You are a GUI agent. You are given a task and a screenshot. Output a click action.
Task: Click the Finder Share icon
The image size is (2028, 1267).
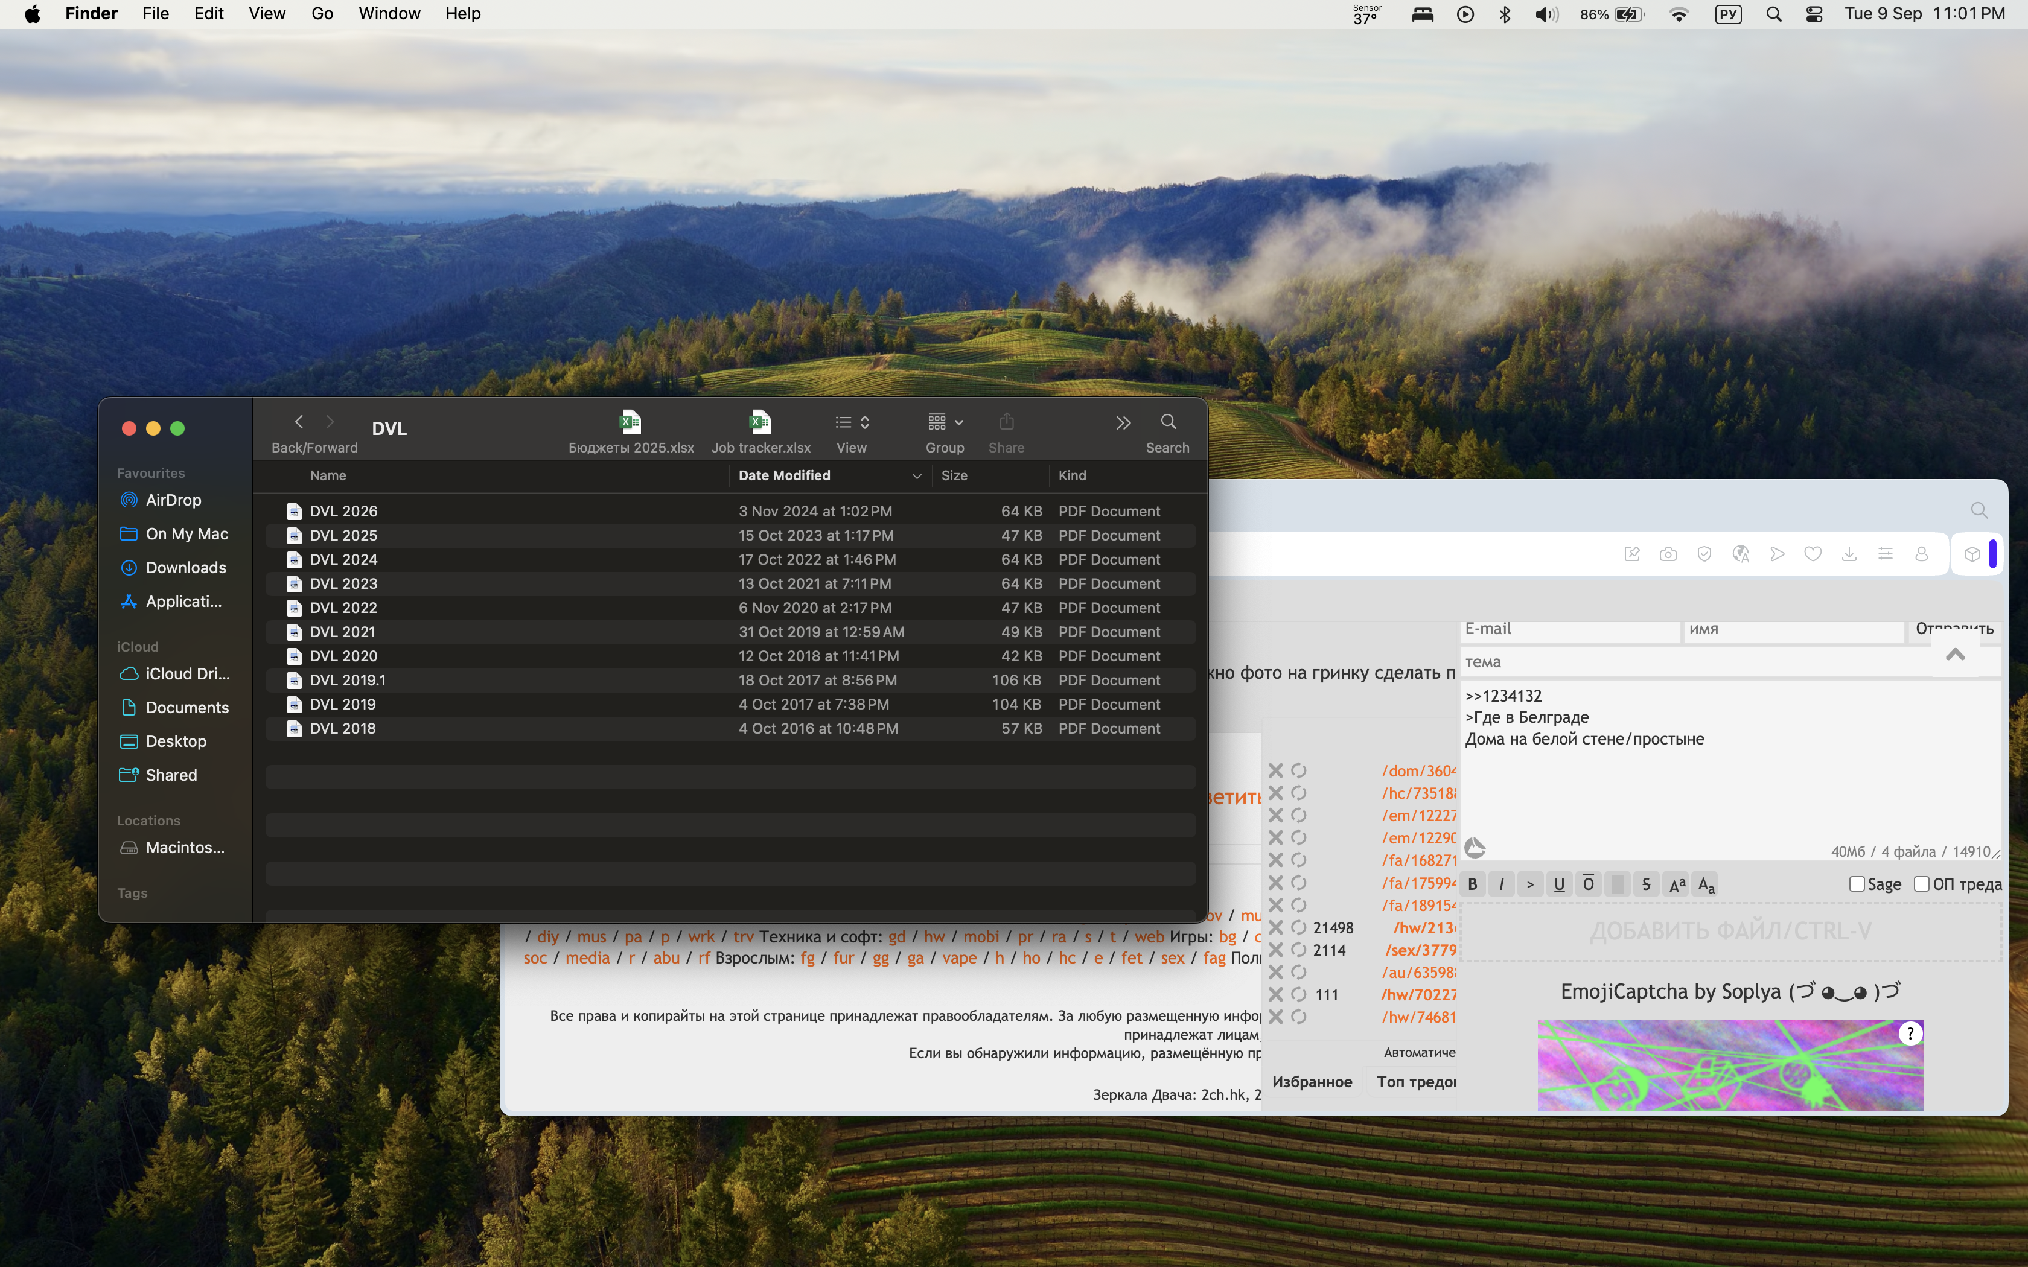[x=1007, y=422]
